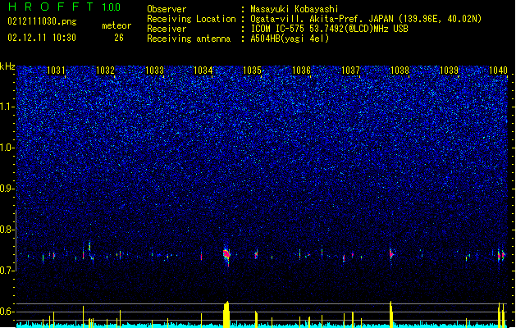Click the 'meteor' label
The height and width of the screenshot is (328, 516).
116,25
